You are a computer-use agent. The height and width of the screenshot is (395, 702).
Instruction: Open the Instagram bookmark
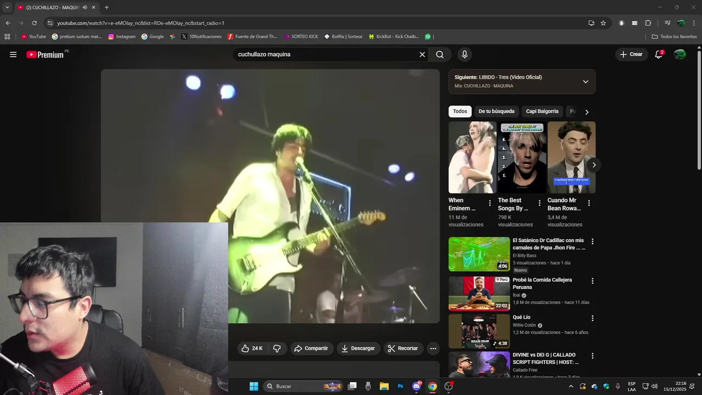[x=122, y=37]
